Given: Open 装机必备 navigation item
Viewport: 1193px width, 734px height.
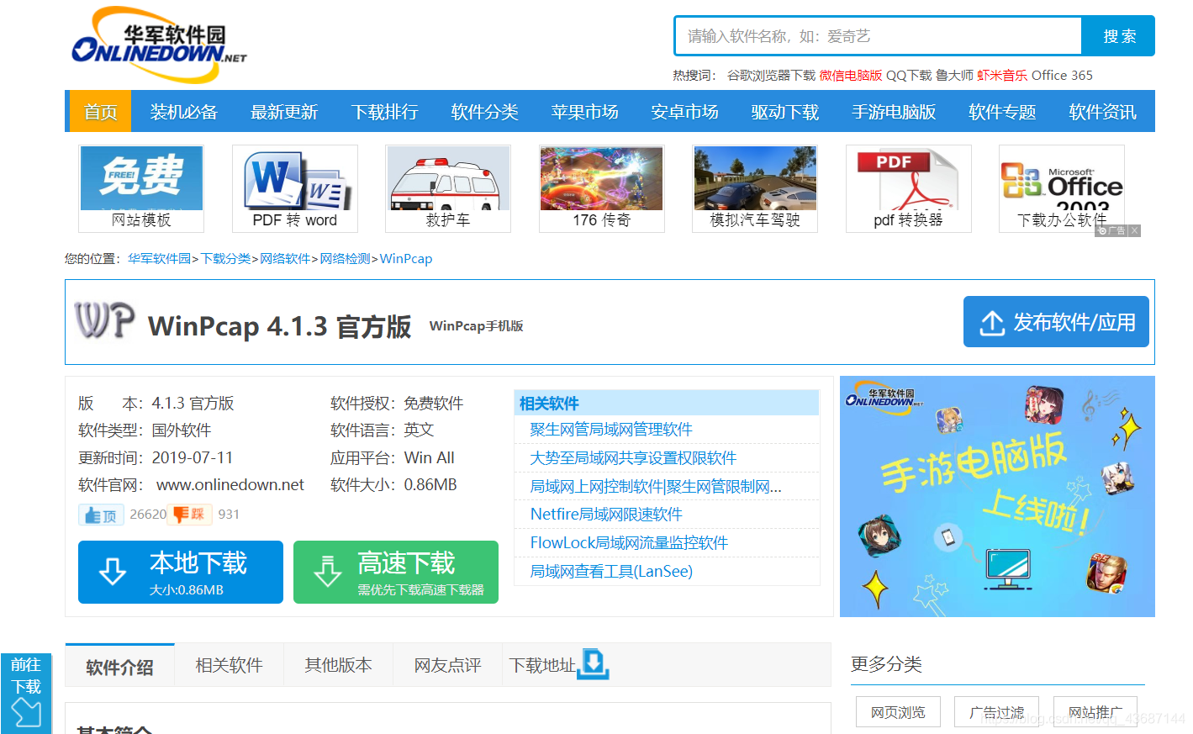Looking at the screenshot, I should click(x=184, y=112).
